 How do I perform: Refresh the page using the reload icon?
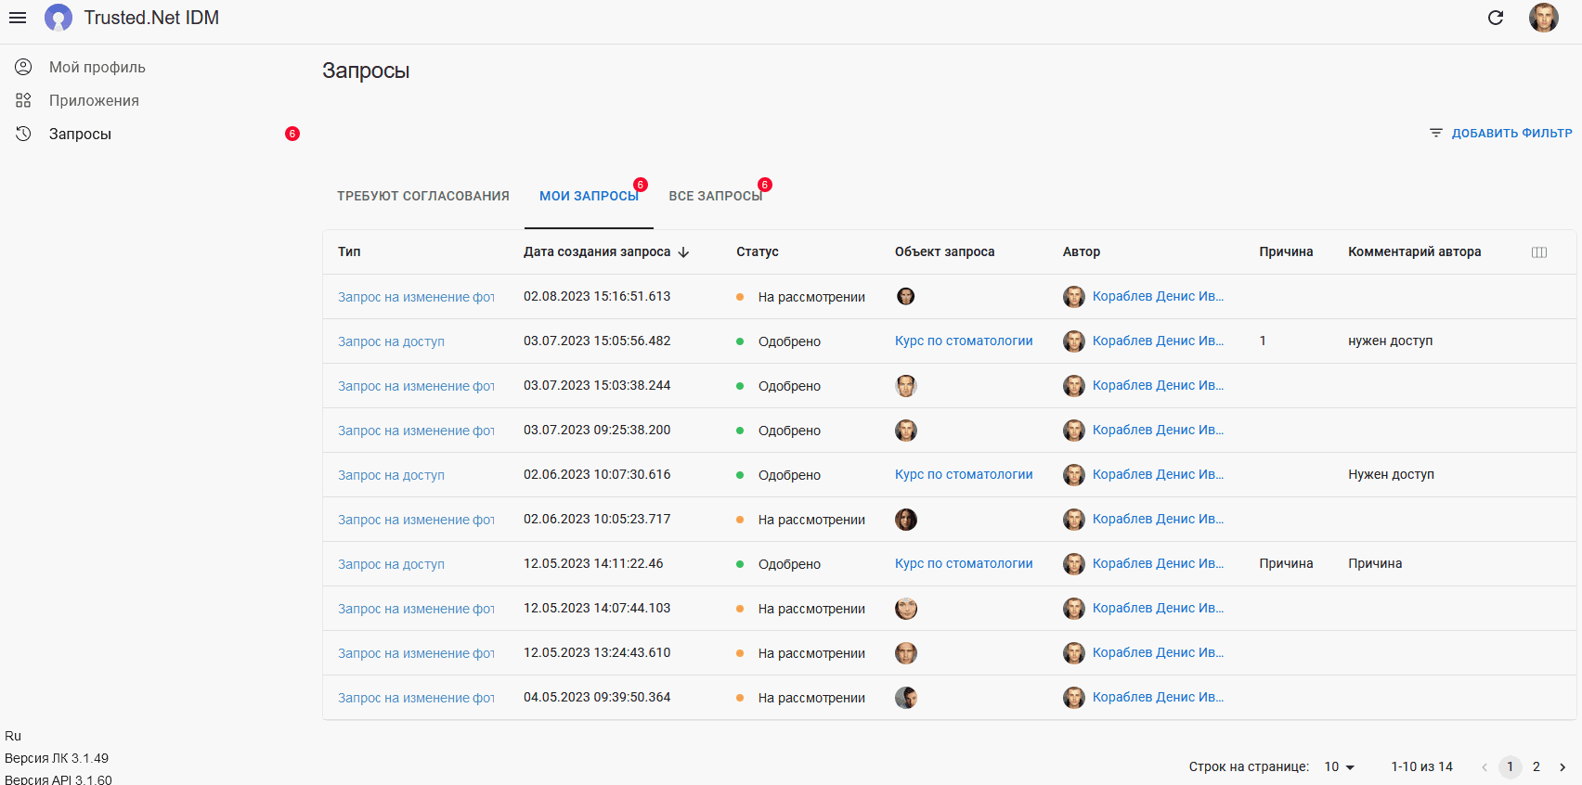tap(1496, 18)
